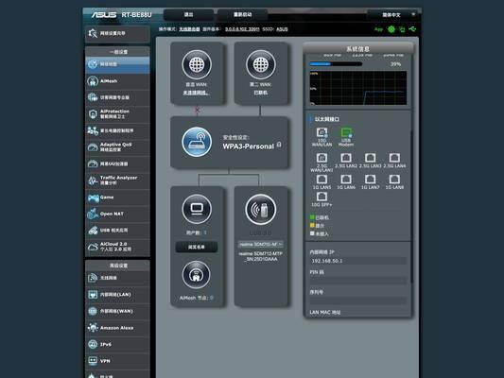Click the 10G WAN/LAN port icon
This screenshot has height=378, width=504.
point(322,132)
